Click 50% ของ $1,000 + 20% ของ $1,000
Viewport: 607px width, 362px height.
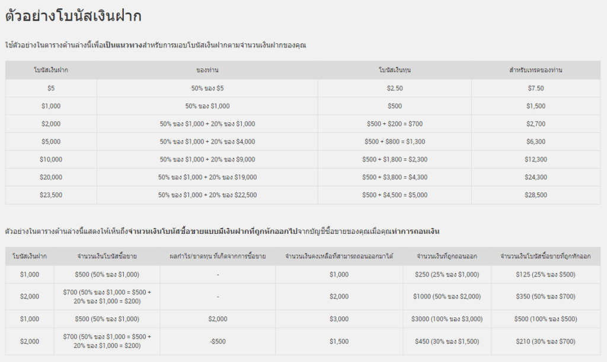click(x=207, y=124)
